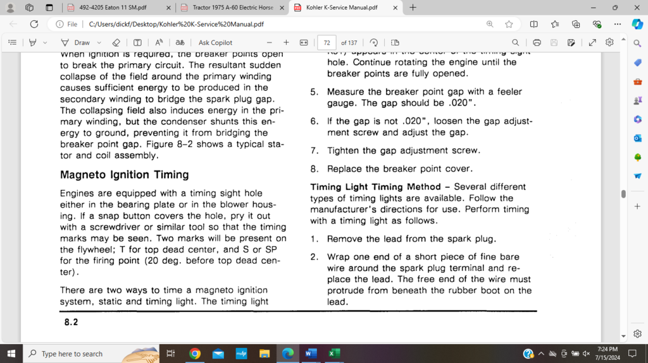This screenshot has width=648, height=363.
Task: Add this page to favorites
Action: (x=509, y=24)
